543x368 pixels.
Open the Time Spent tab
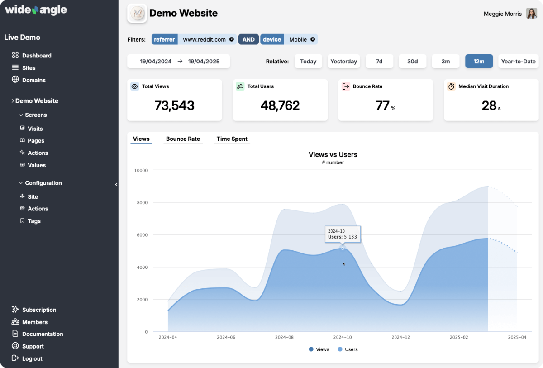[232, 139]
